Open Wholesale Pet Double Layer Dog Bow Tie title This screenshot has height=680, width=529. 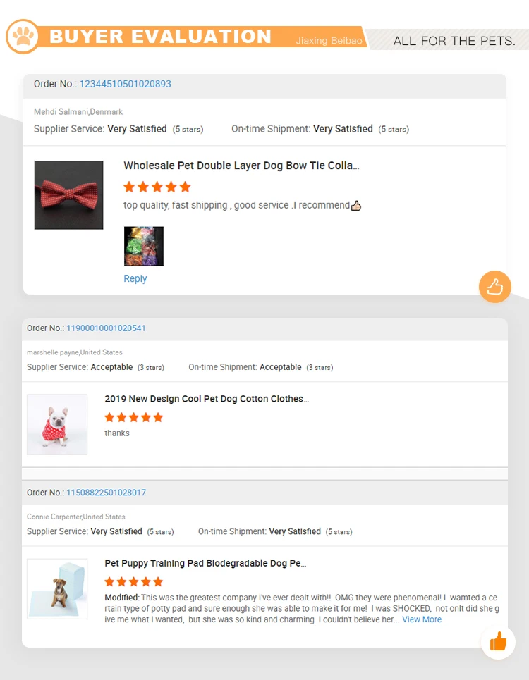(241, 166)
